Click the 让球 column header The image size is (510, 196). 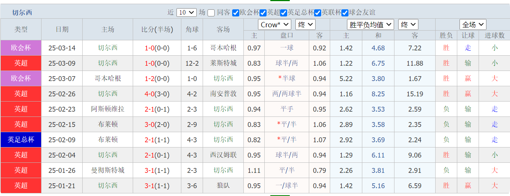468,35
